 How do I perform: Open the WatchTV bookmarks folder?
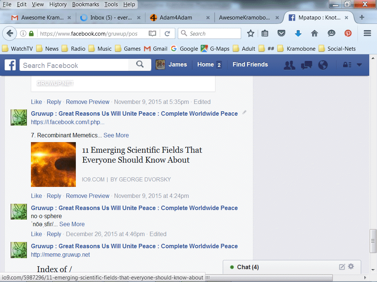tap(18, 49)
